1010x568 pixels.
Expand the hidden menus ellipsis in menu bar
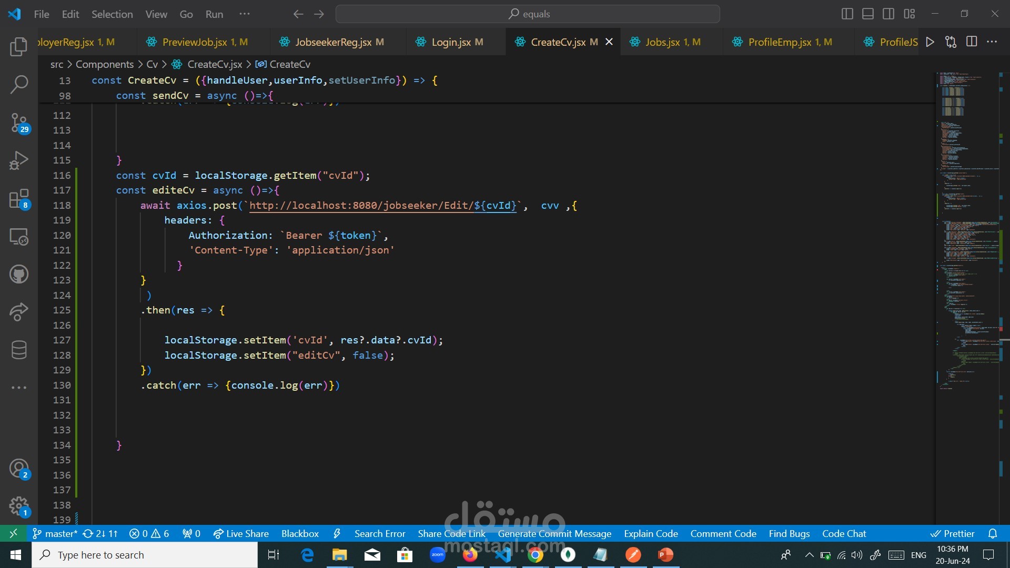click(x=245, y=14)
